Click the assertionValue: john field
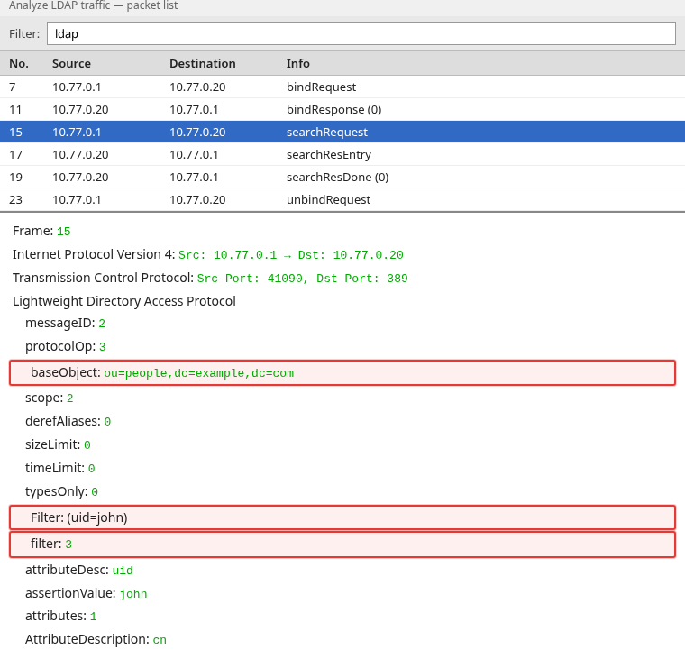The image size is (685, 659). pos(86,593)
